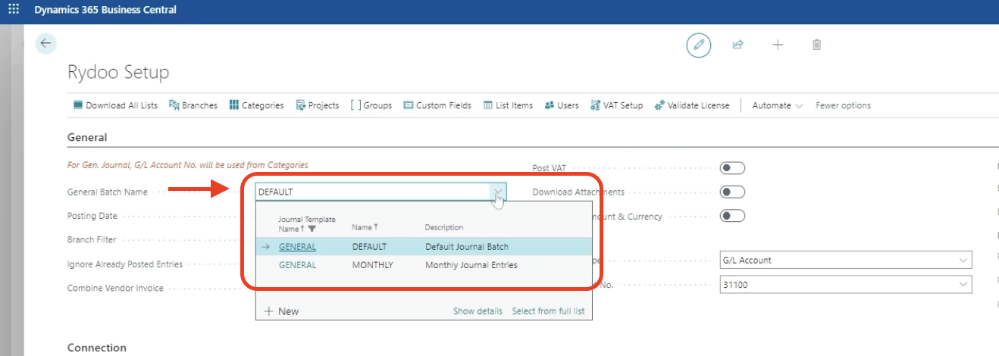Open the app launcher waffle icon

(13, 10)
